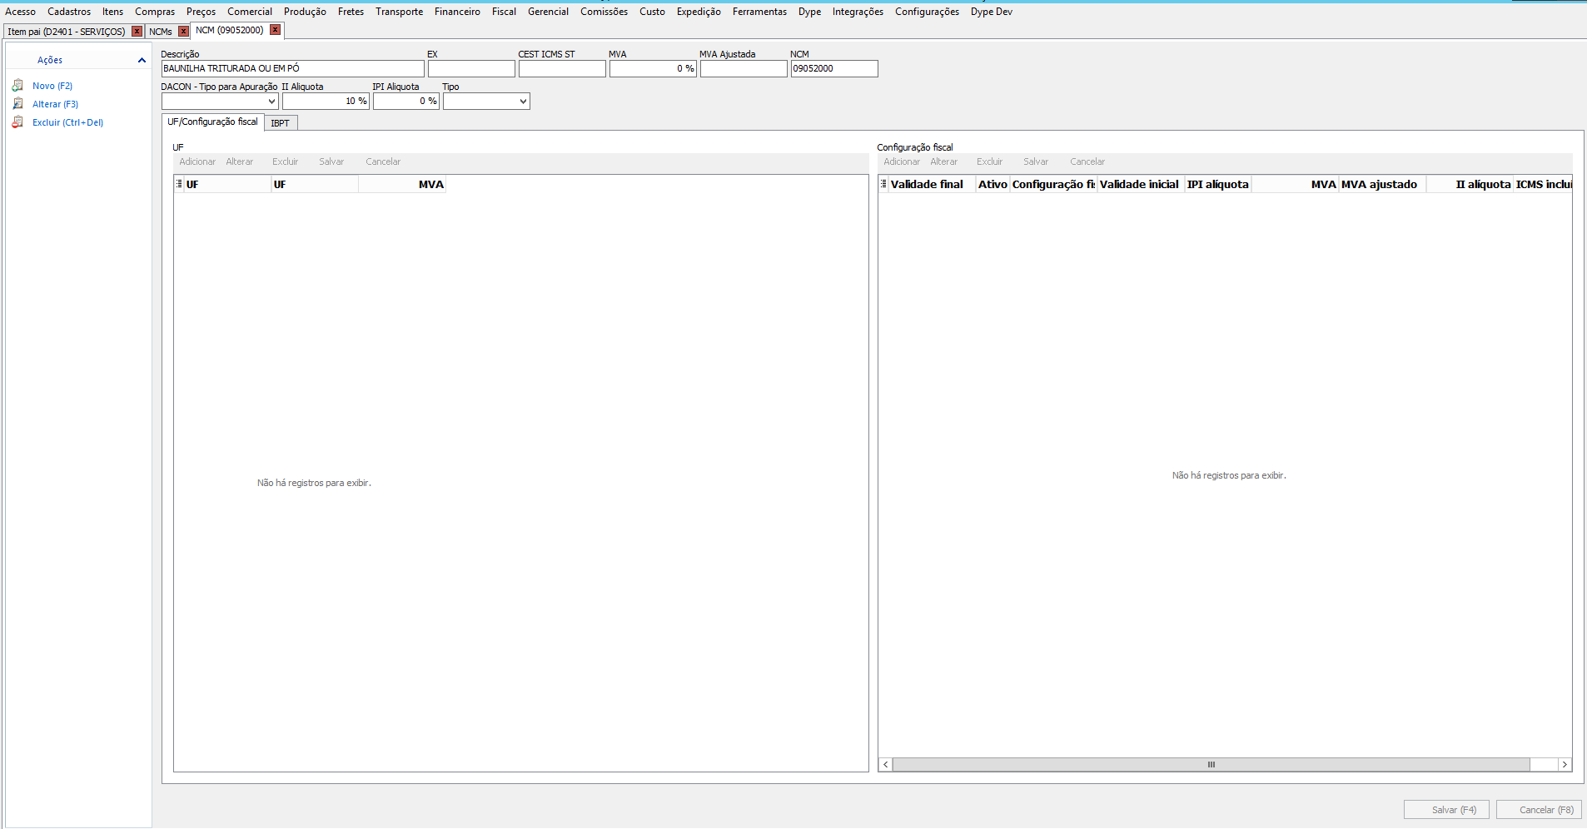Open the Configurações menu
Screen dimensions: 1587x829
click(927, 12)
